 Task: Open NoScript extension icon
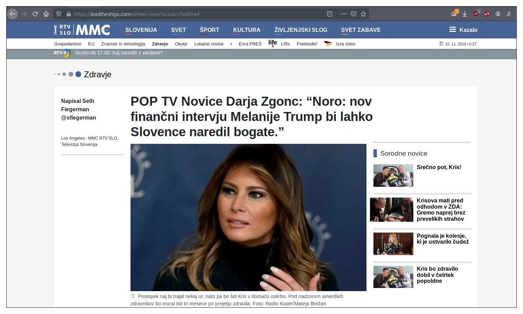pos(487,14)
